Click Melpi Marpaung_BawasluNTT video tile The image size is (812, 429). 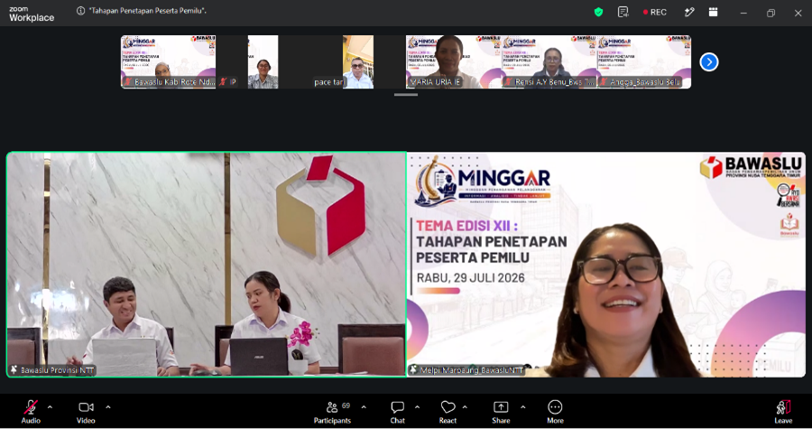coord(606,265)
